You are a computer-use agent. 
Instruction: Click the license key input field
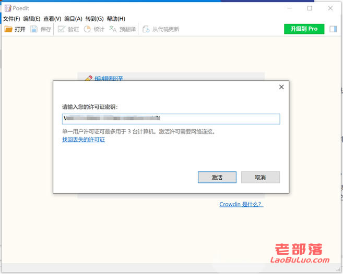(x=171, y=119)
